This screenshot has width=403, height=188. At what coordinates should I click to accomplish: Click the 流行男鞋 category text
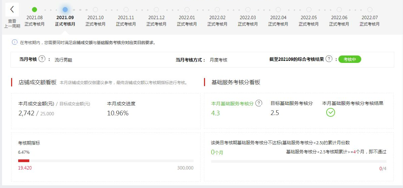[x=64, y=60]
